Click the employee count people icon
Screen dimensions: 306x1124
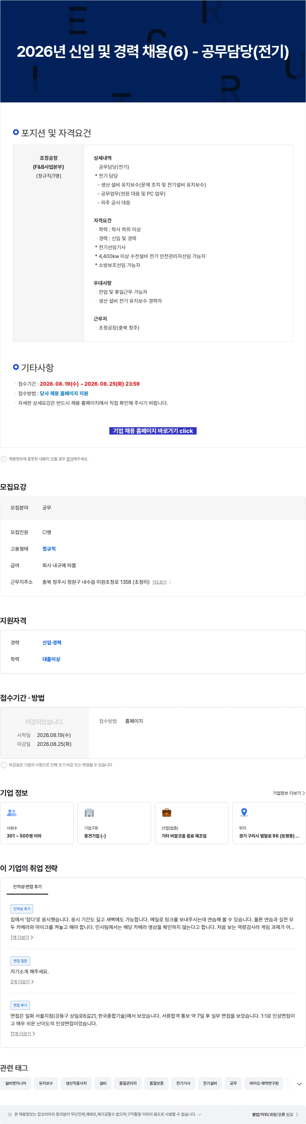click(12, 813)
